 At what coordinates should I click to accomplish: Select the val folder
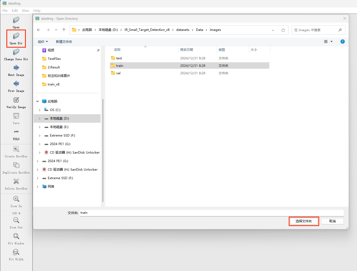click(118, 73)
